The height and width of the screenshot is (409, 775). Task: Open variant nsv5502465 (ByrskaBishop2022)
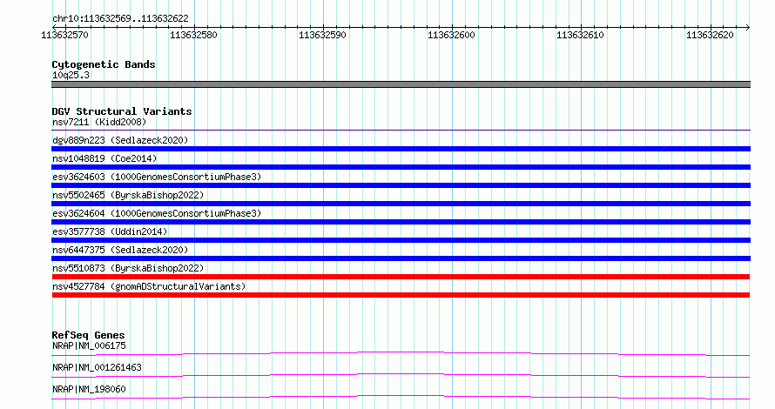point(128,195)
